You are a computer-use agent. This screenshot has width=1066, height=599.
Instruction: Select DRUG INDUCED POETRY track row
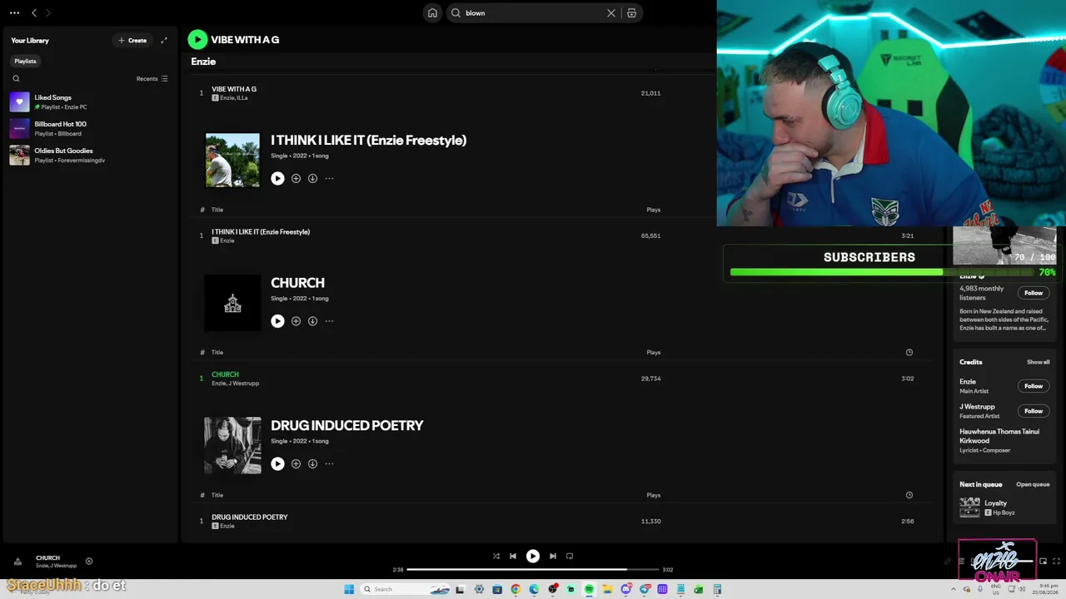tap(562, 521)
